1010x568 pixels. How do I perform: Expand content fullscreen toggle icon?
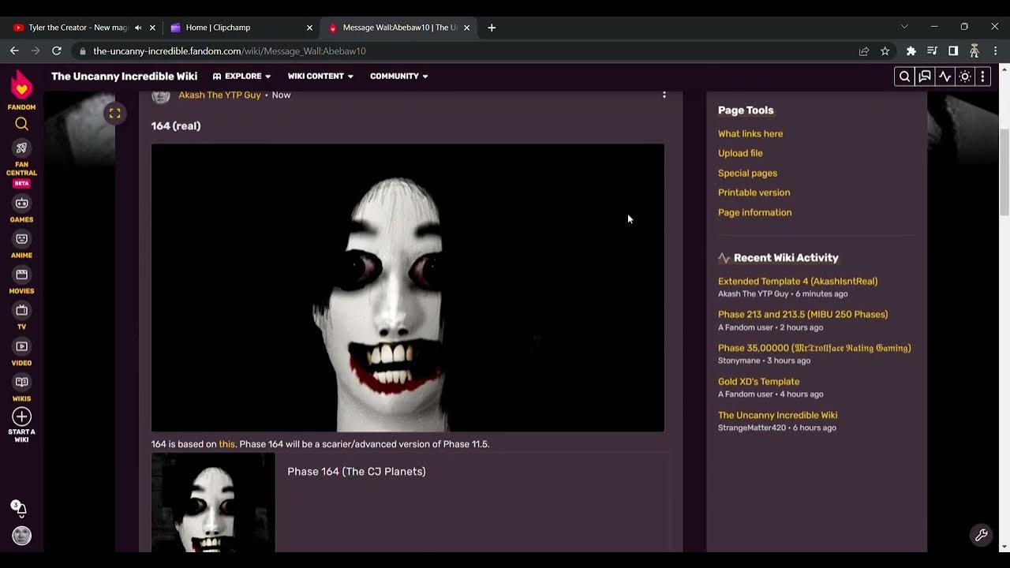coord(114,114)
